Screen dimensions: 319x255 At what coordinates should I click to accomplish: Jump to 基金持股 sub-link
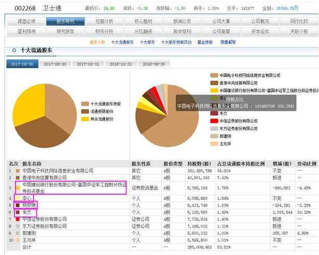205,42
